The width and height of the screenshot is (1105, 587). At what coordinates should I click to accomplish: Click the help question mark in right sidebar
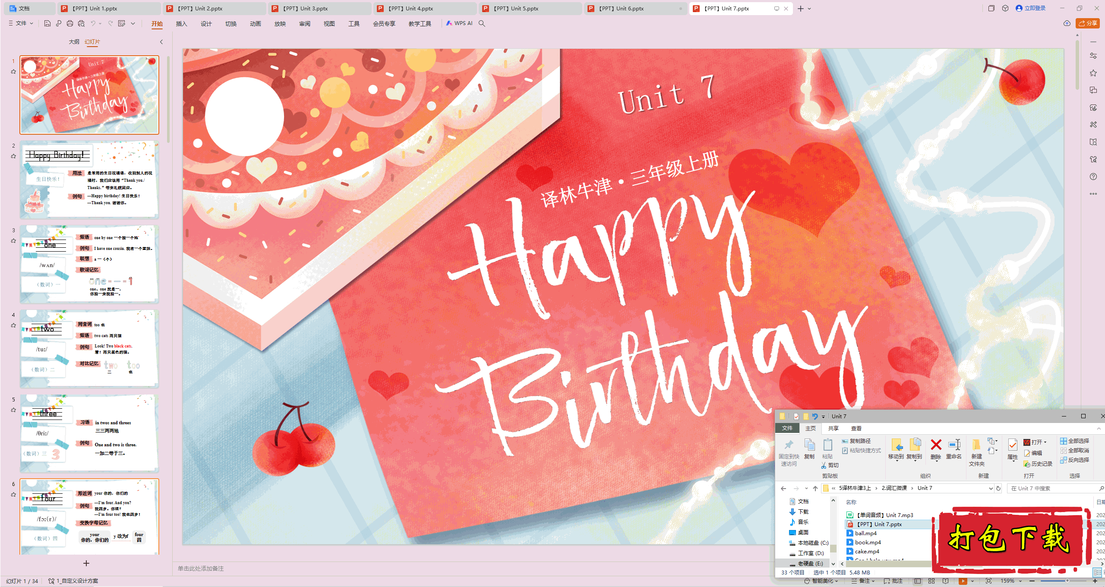1093,177
